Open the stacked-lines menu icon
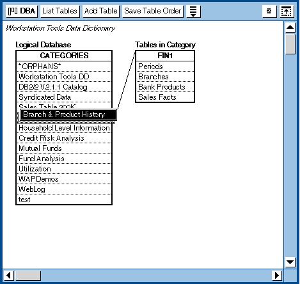300x284 pixels. pyautogui.click(x=193, y=11)
